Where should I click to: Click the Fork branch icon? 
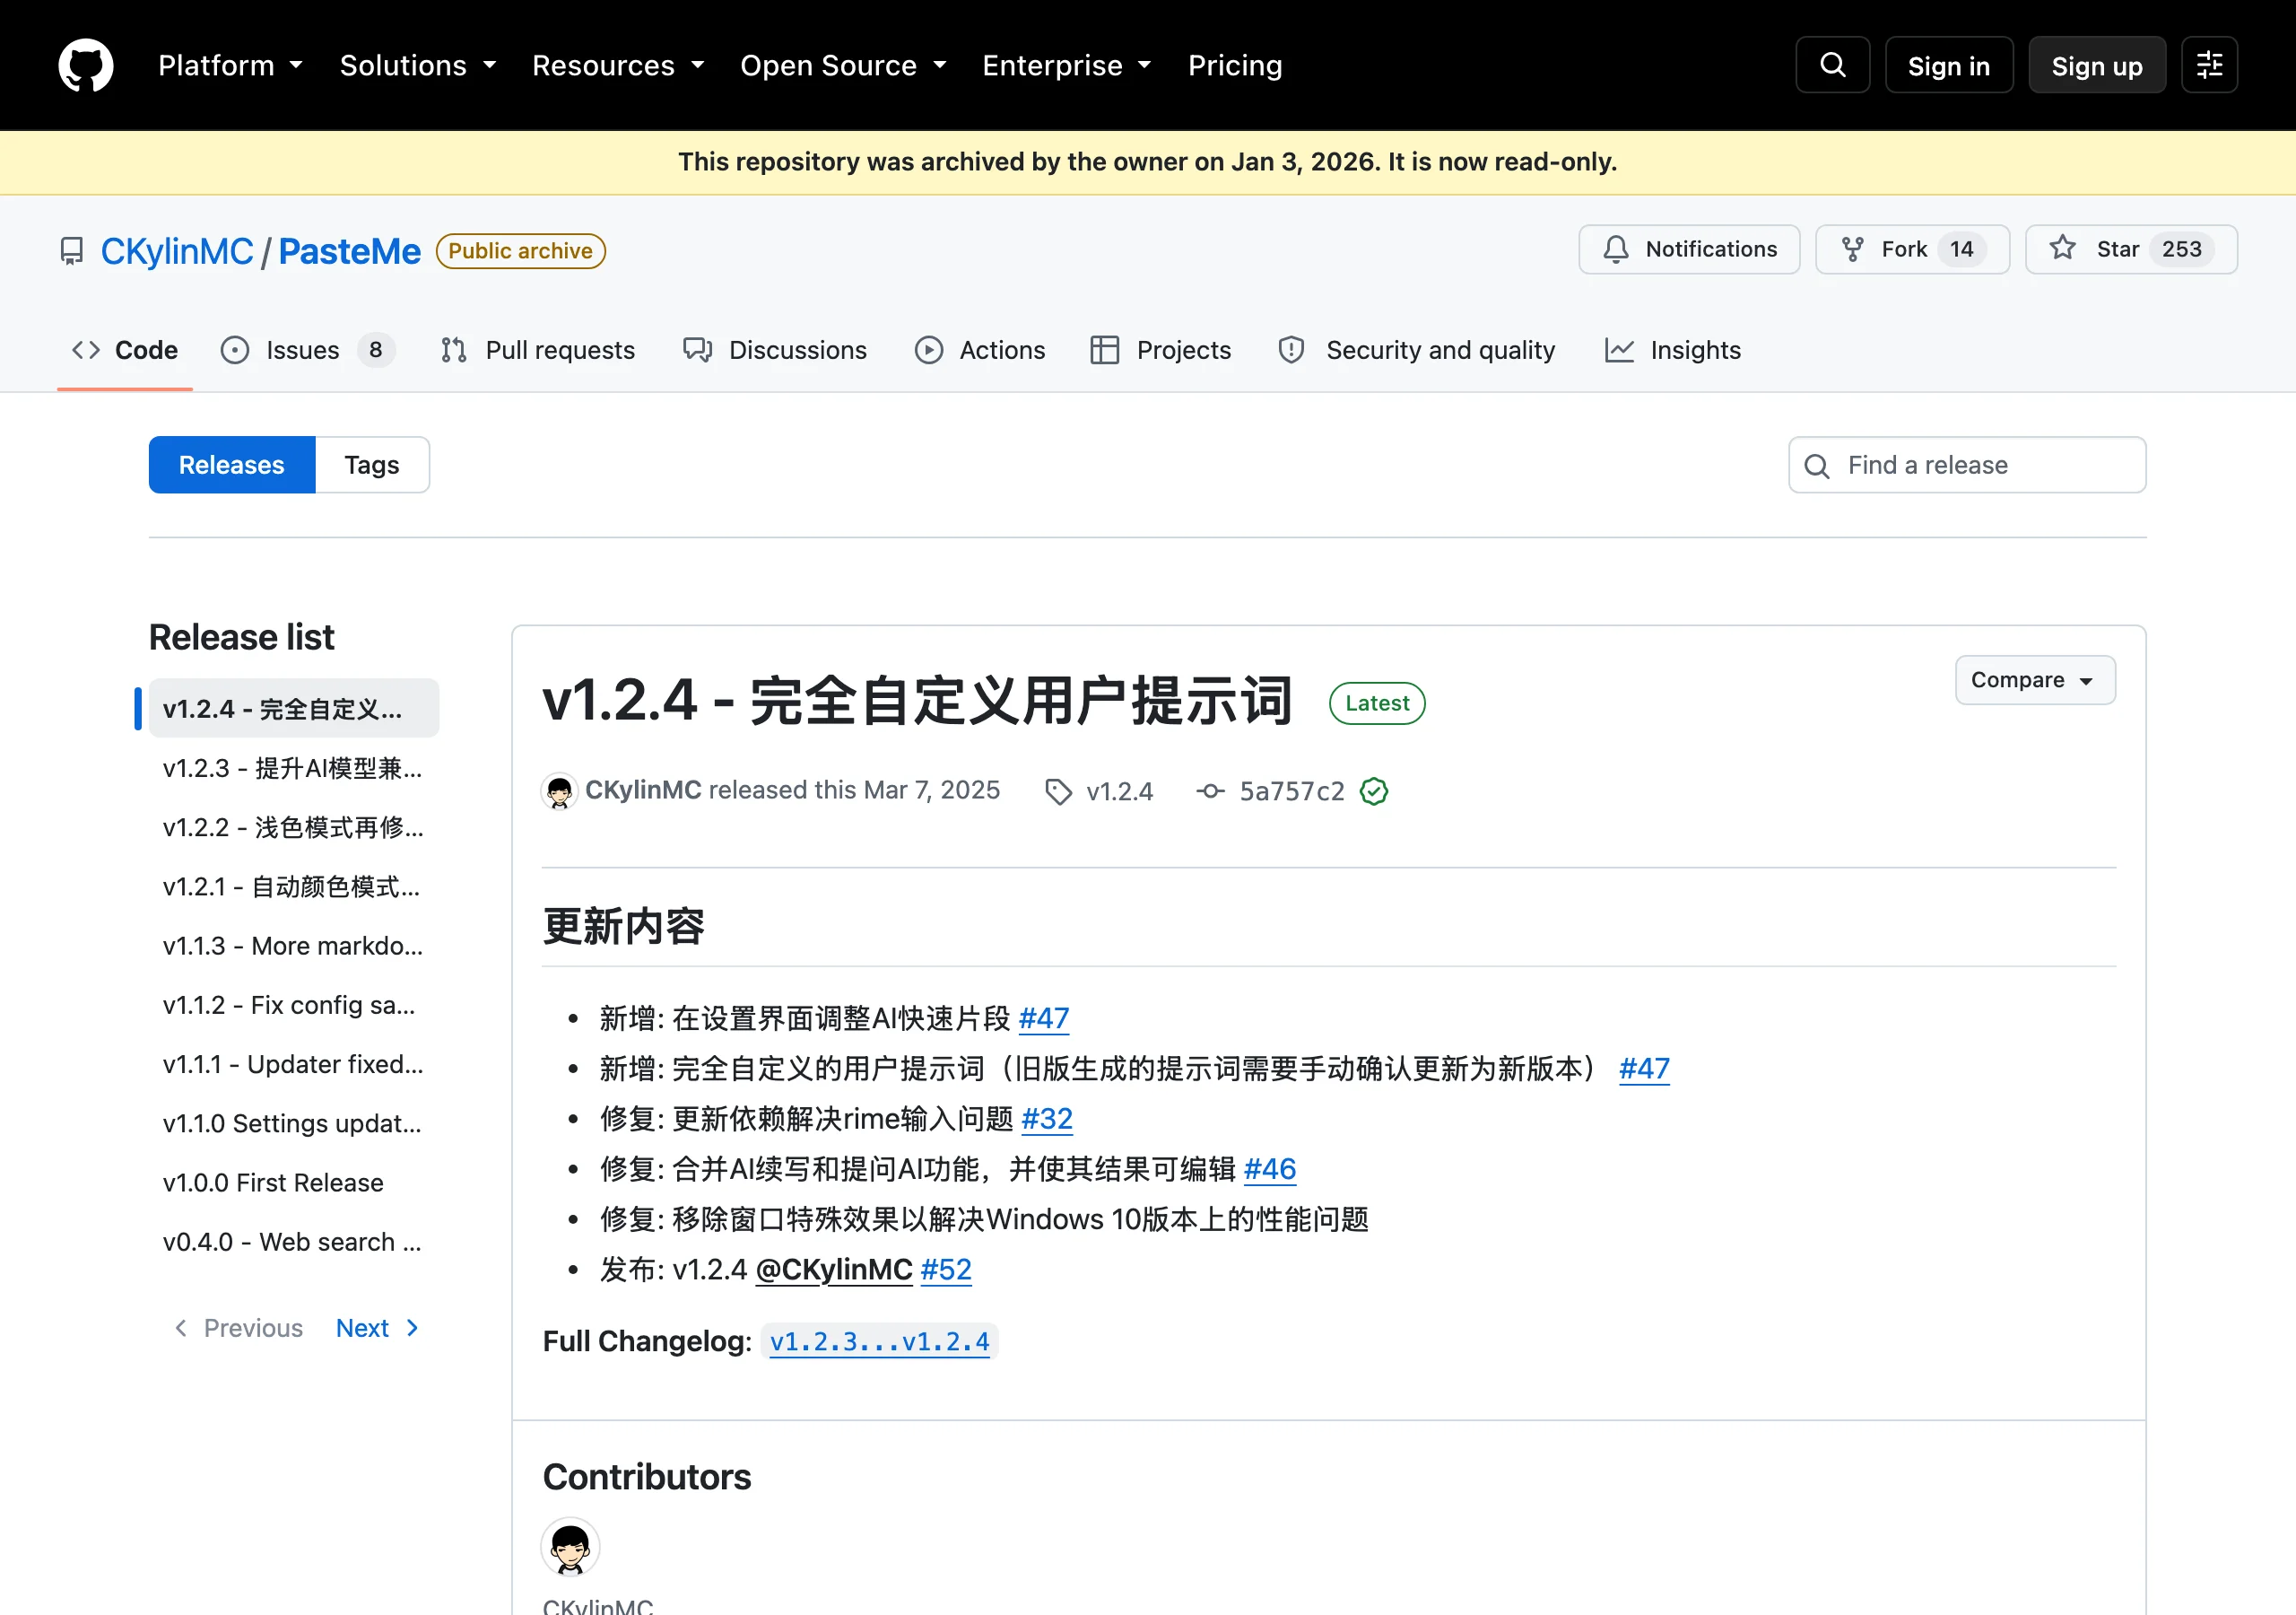point(1852,249)
